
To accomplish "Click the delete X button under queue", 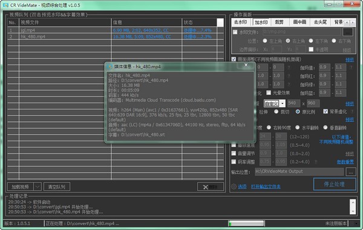I will (211, 187).
